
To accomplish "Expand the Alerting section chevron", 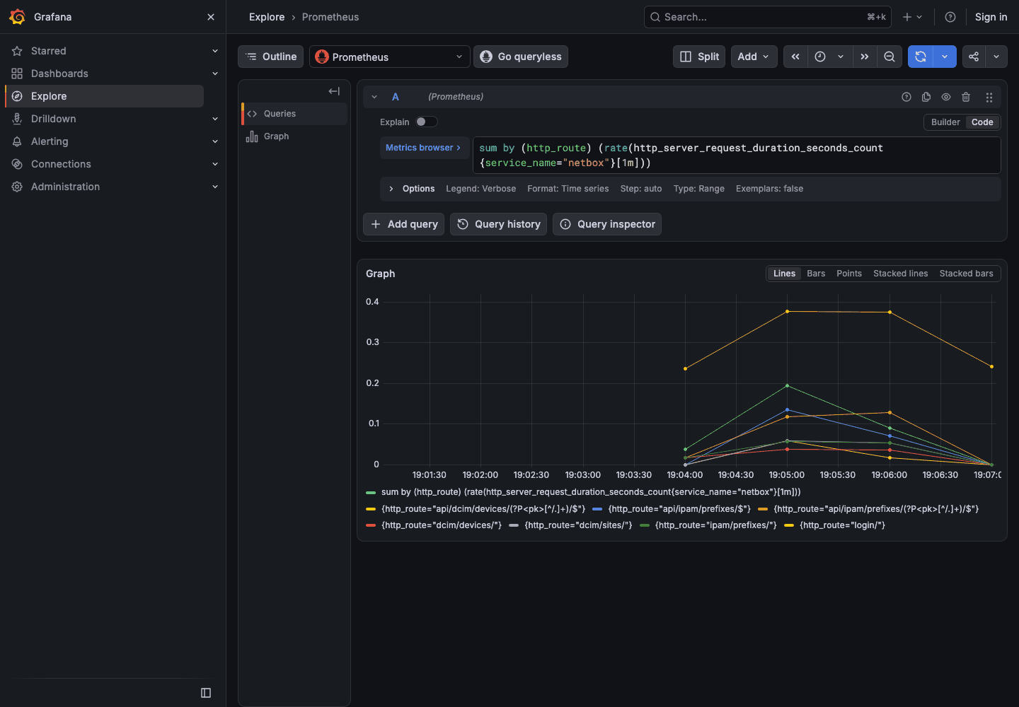I will [215, 141].
